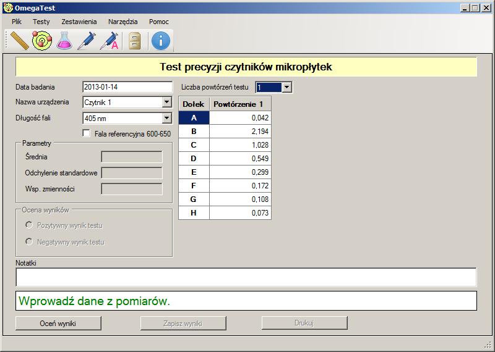
Task: Click the OmegaTest title bar app icon
Action: click(7, 8)
